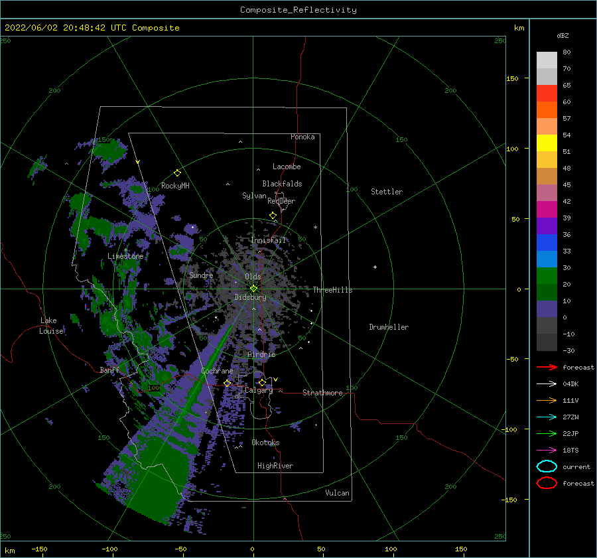This screenshot has width=597, height=558.
Task: Click the Sylvan label
Action: click(254, 196)
